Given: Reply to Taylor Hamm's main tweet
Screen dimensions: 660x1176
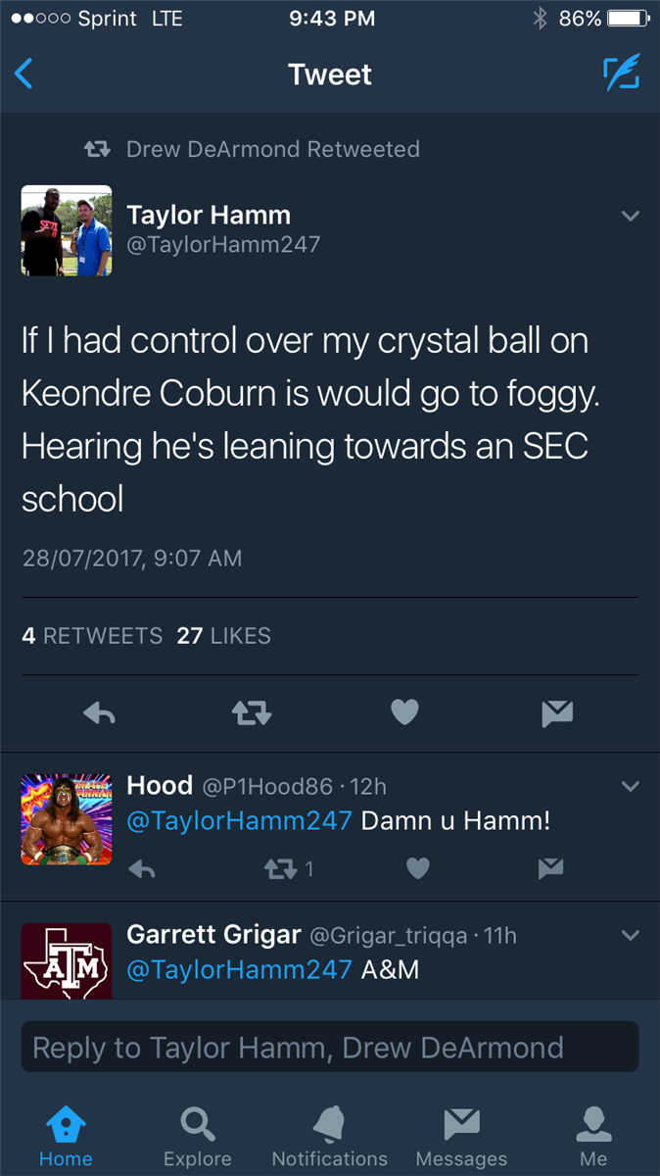Looking at the screenshot, I should point(99,714).
